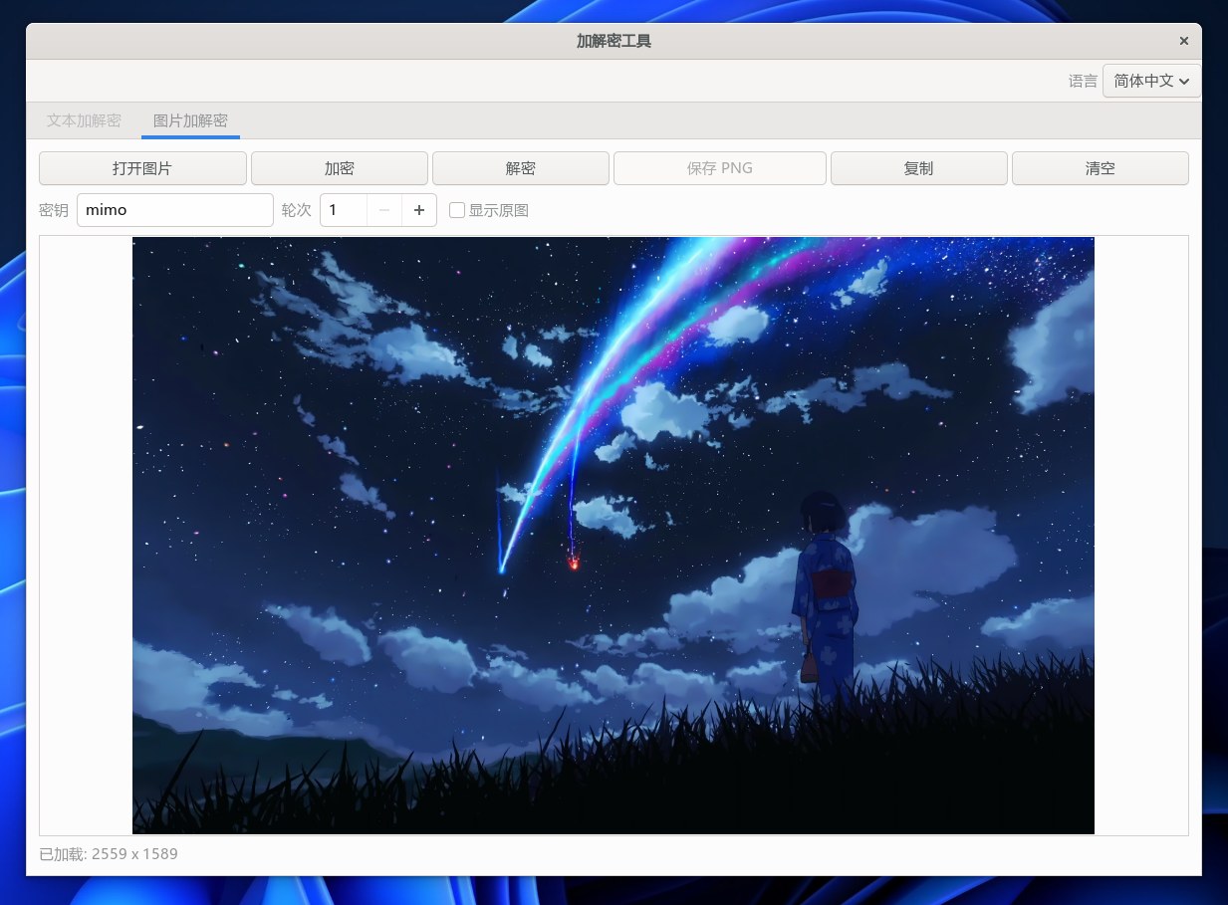Open the 简体中文 language dropdown
This screenshot has width=1228, height=905.
[x=1151, y=81]
